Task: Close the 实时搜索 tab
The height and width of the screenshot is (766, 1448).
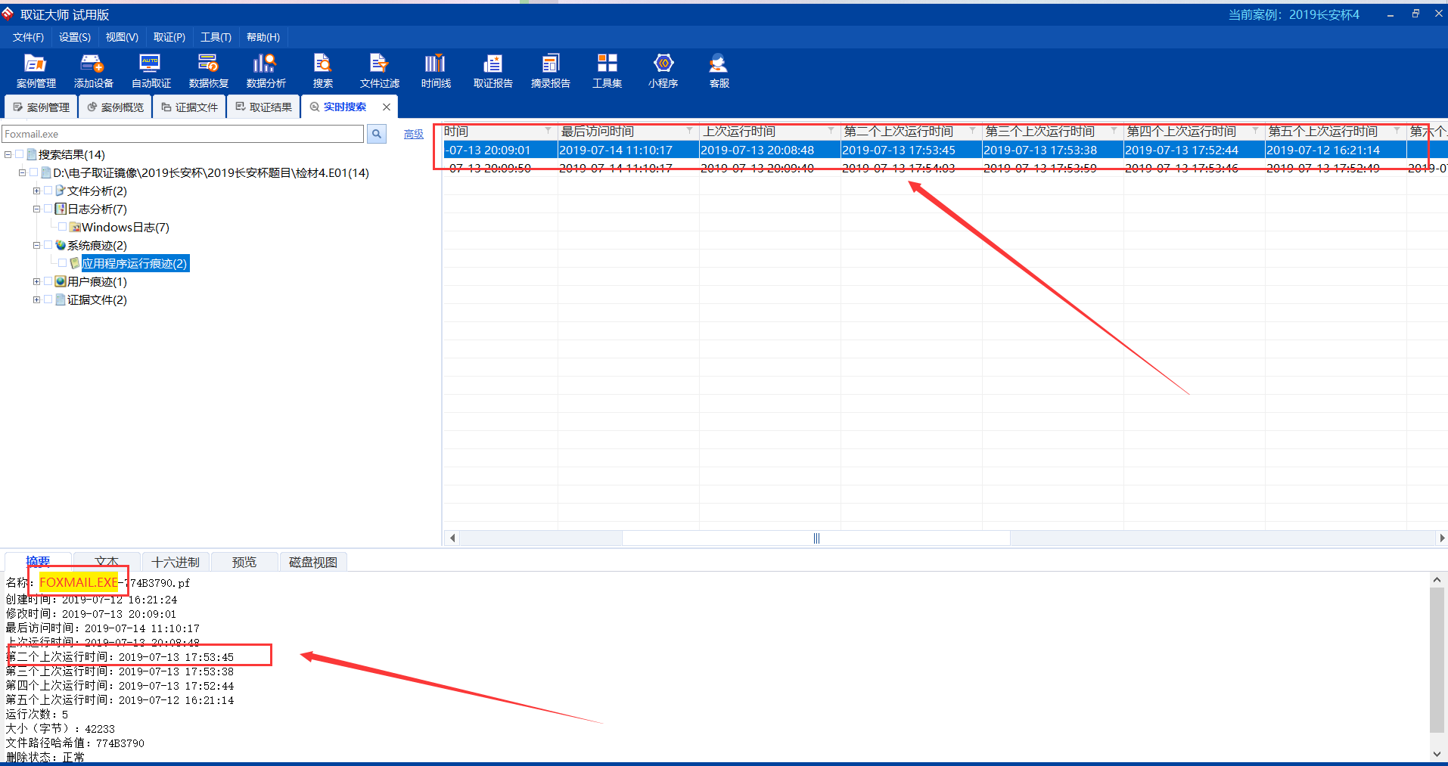Action: [387, 107]
